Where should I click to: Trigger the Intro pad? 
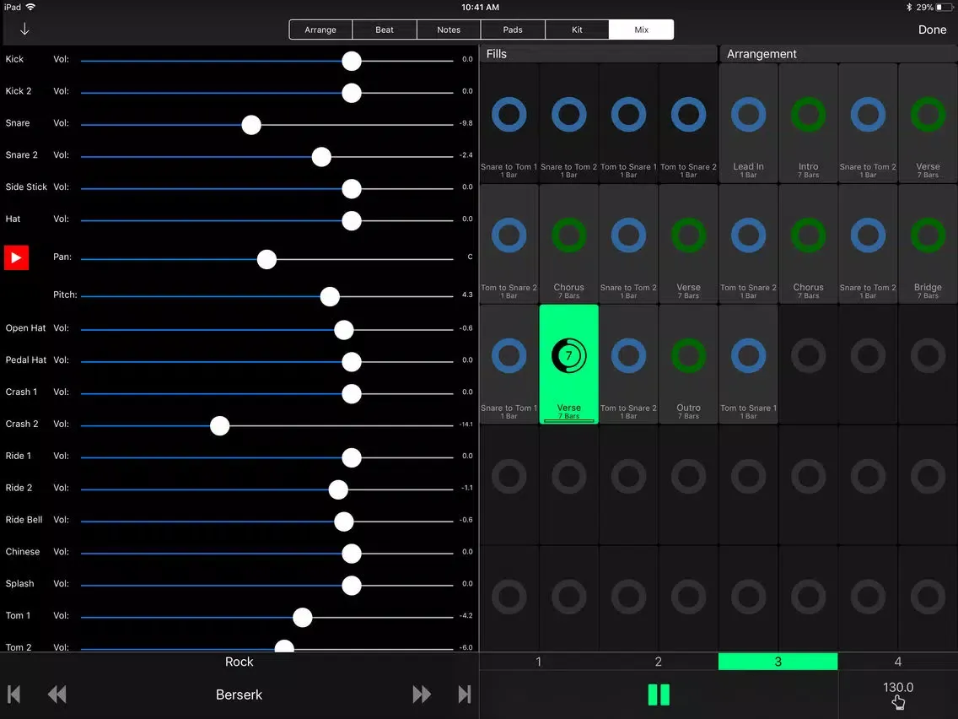[x=808, y=123]
